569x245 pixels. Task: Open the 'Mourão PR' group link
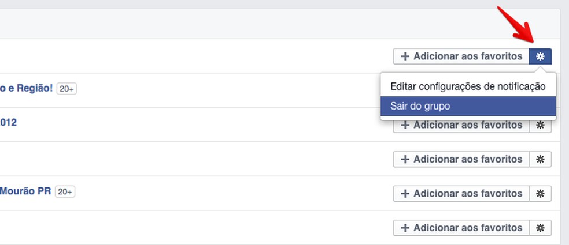click(25, 191)
